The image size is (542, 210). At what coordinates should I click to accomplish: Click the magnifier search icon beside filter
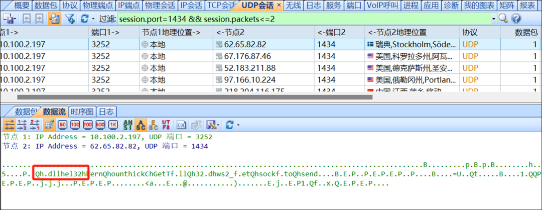(503, 19)
